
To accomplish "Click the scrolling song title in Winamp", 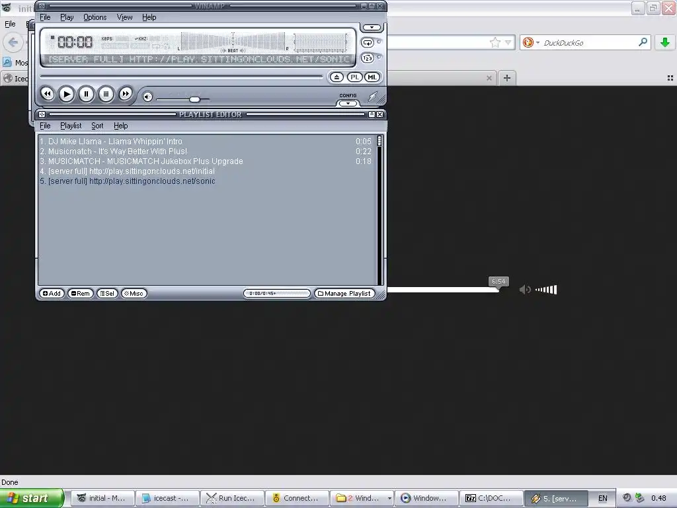I will tap(199, 59).
